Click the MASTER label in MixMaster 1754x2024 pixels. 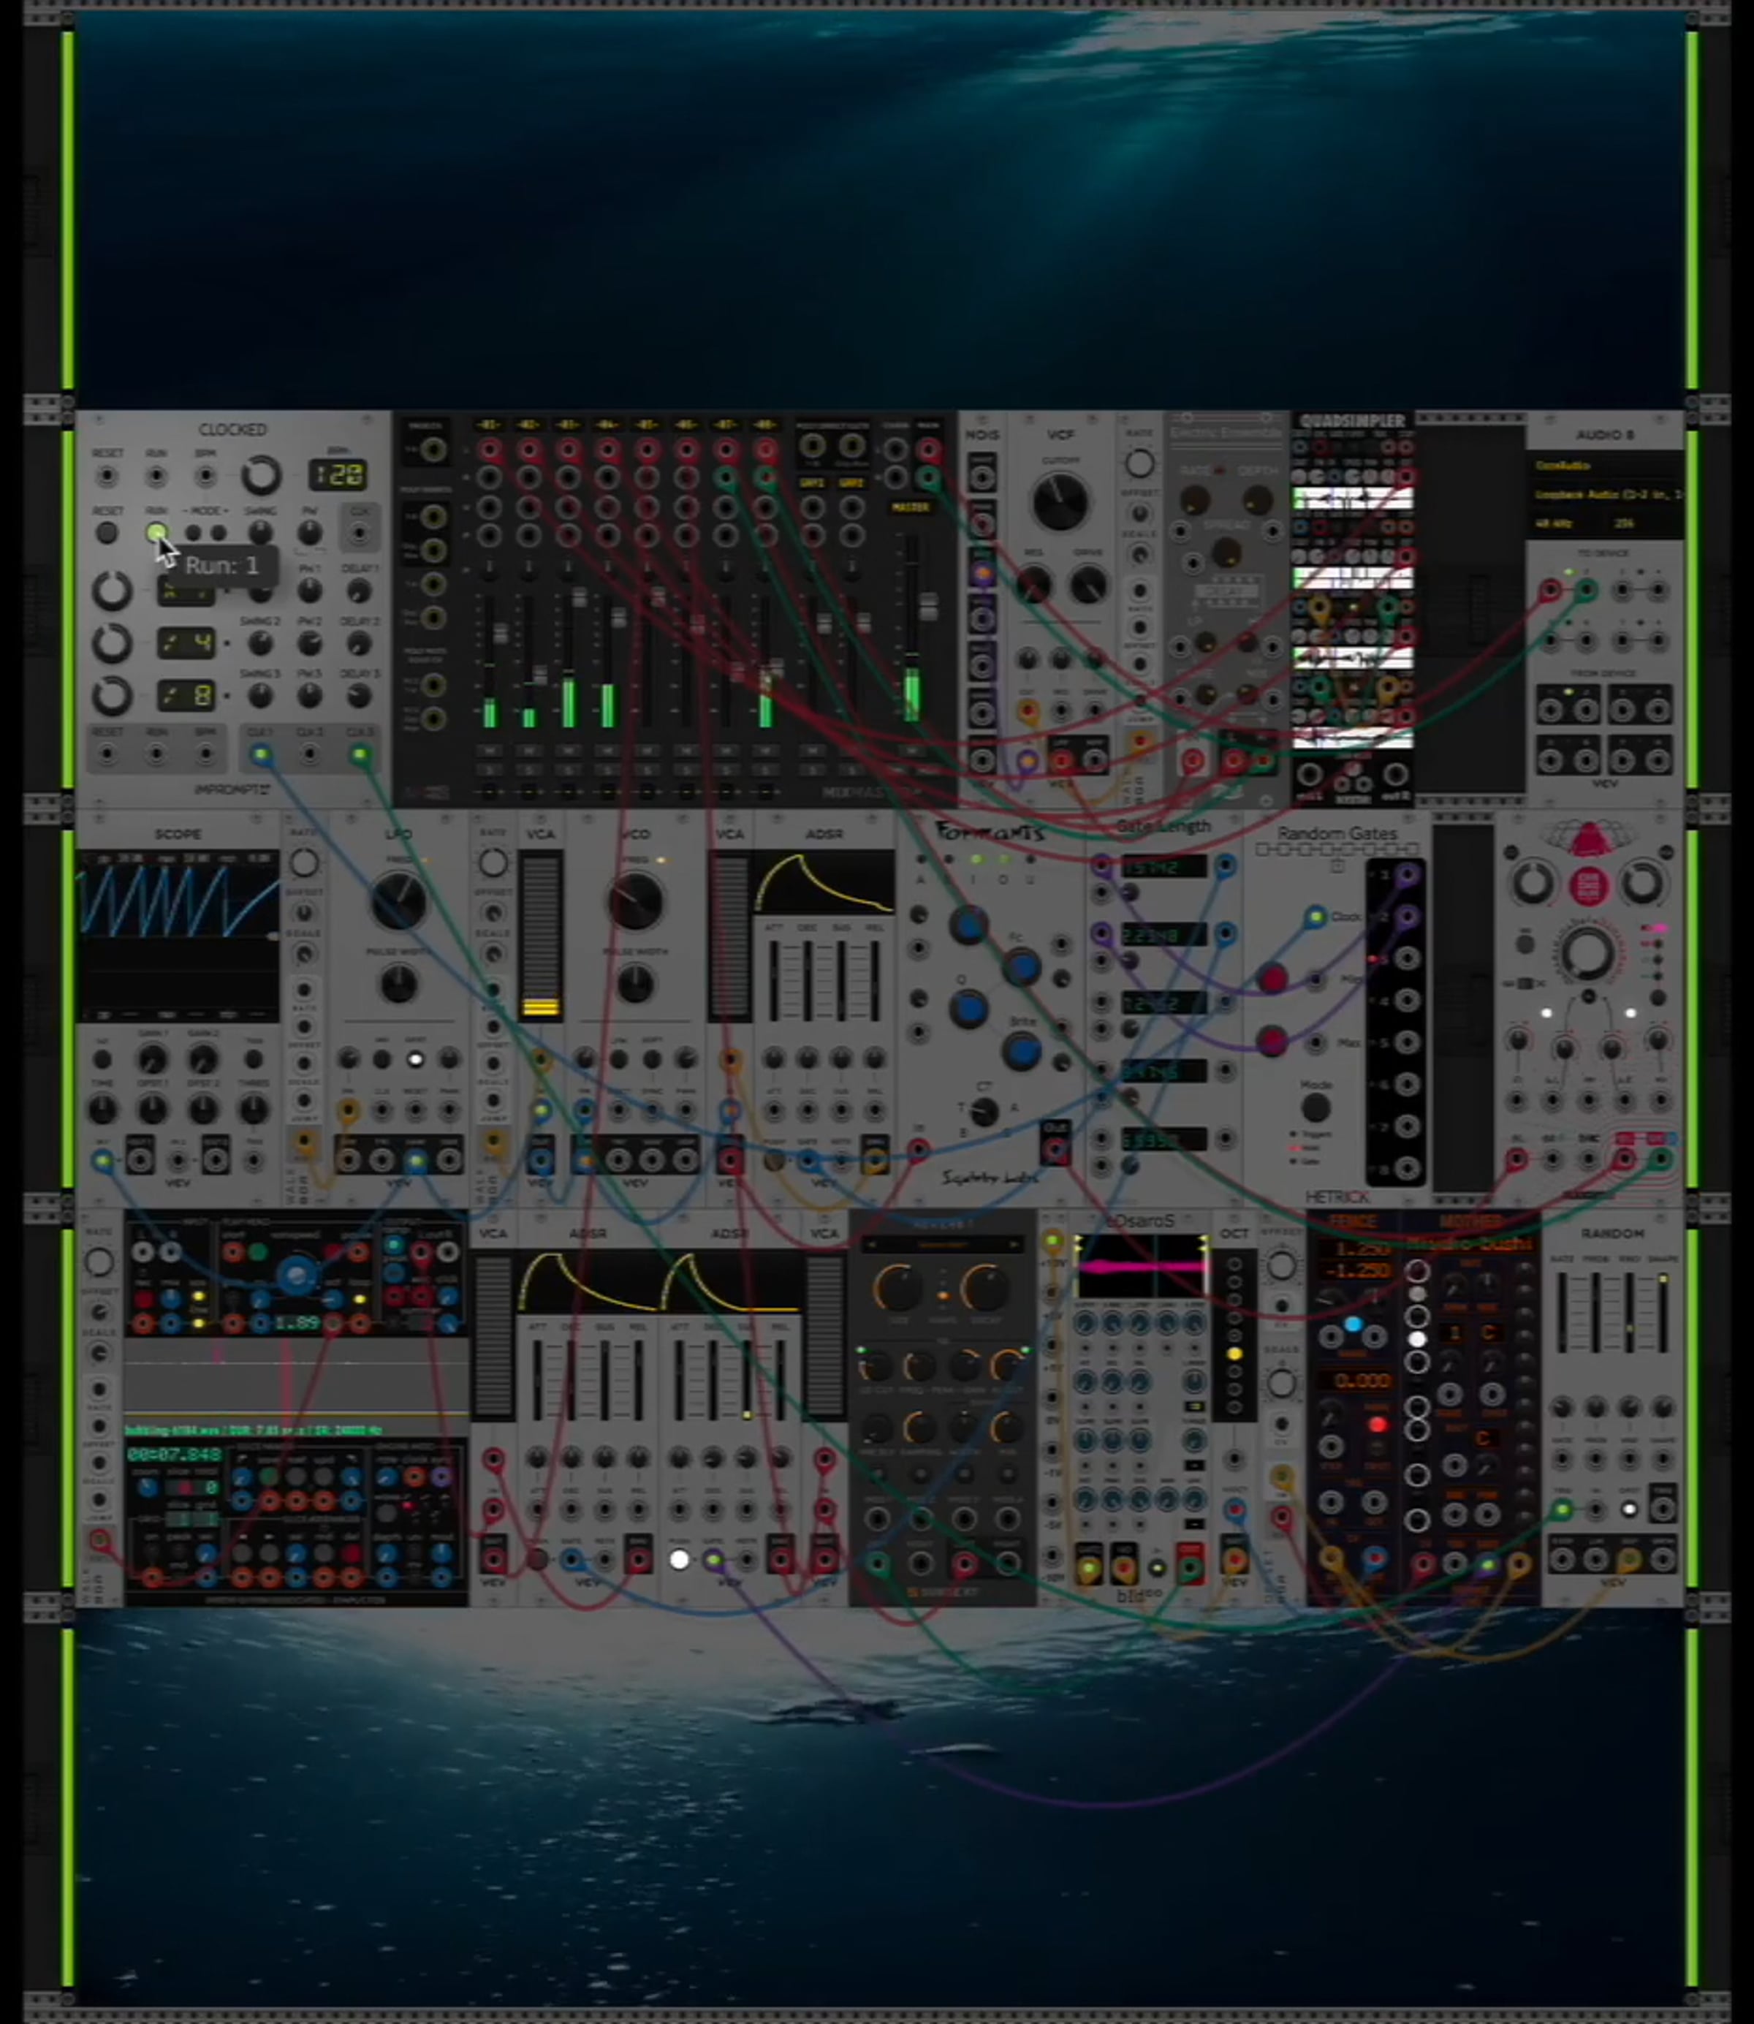tap(911, 507)
